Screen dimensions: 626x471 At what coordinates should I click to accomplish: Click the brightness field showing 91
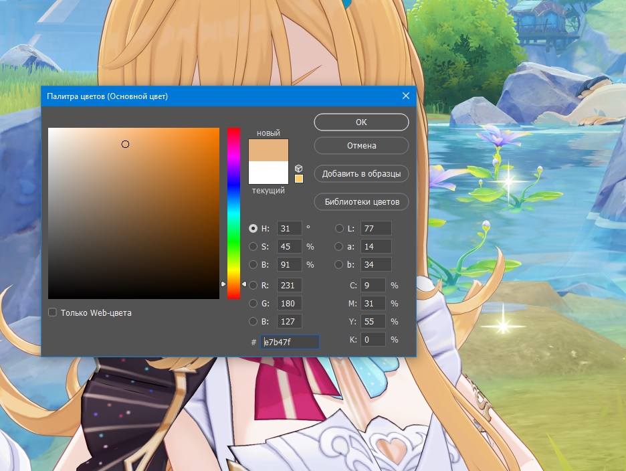[290, 264]
